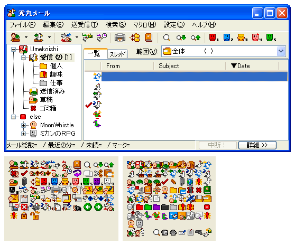Viewport: 295px width, 245px height.
Task: Click search-next green down arrow icon
Action: tap(181, 38)
